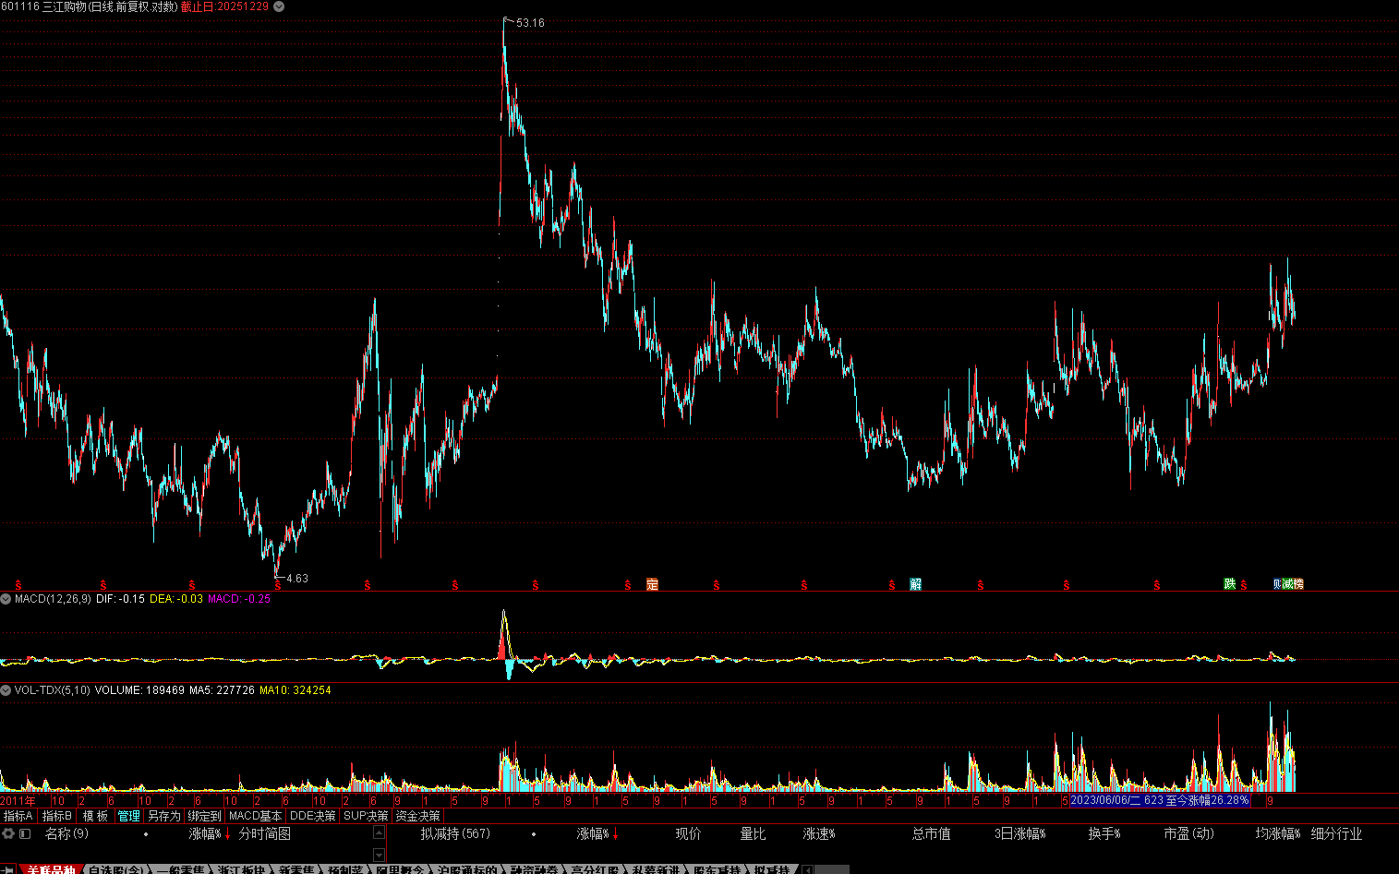Click the 现价 column header
The height and width of the screenshot is (874, 1399).
(688, 833)
